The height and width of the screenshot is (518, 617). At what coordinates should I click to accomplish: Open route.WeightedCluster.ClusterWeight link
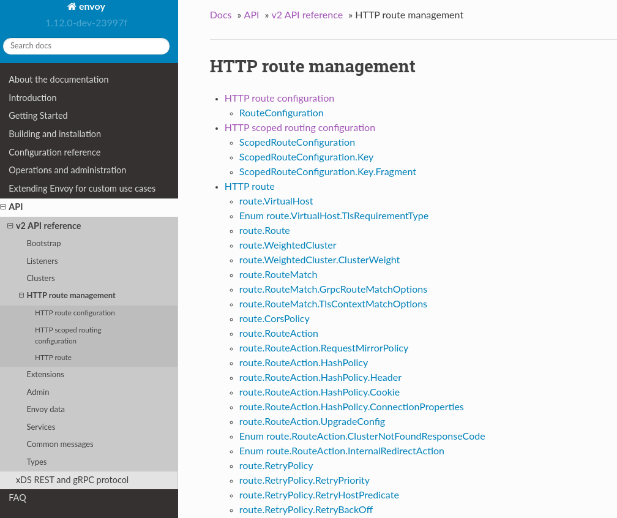320,260
